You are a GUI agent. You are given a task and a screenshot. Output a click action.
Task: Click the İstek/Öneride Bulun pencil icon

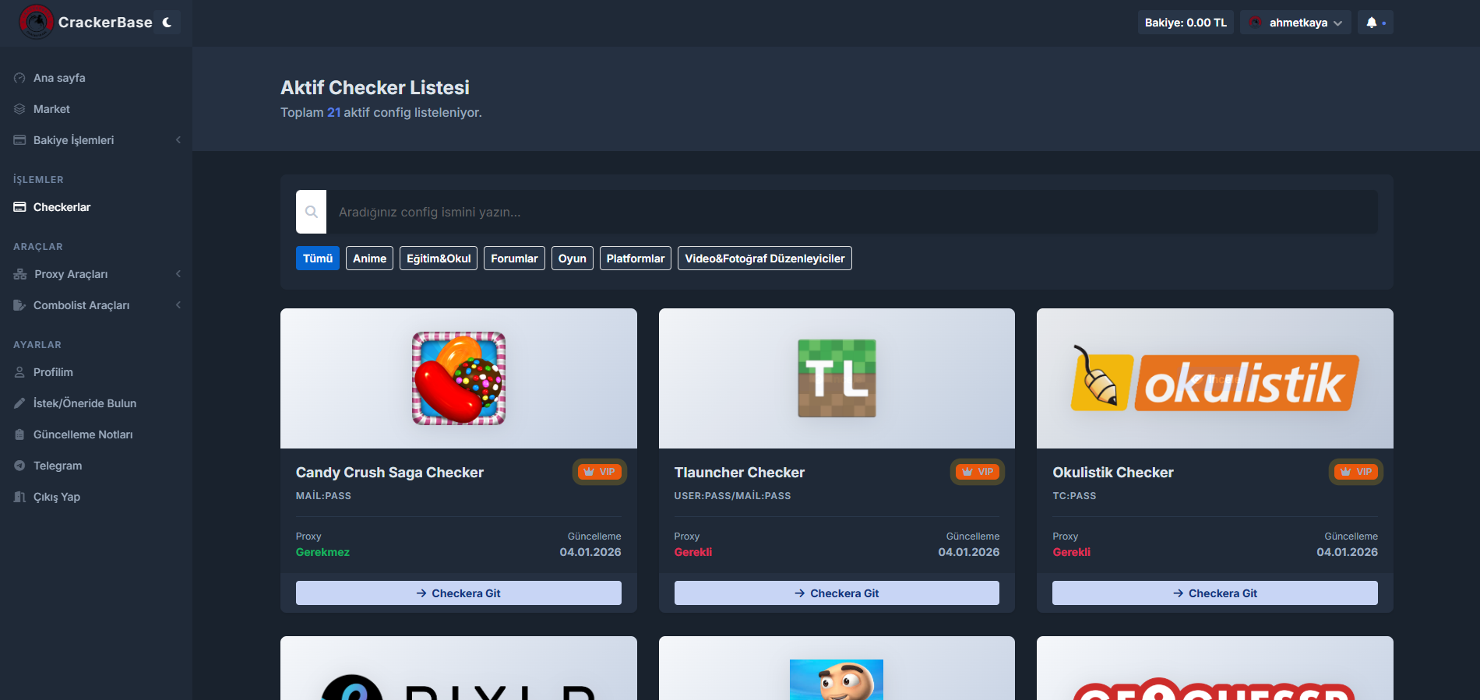point(19,403)
